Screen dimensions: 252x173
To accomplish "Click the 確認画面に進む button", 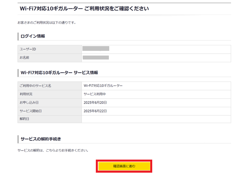I will point(124,166).
